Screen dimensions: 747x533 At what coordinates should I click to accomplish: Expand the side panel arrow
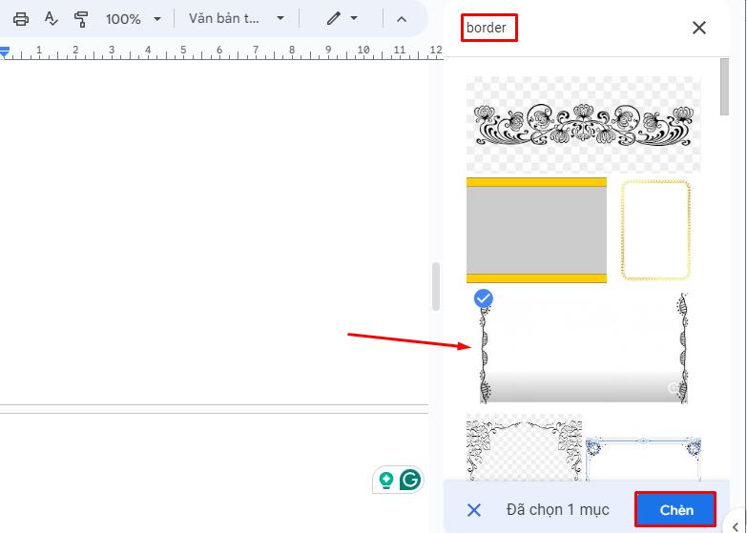[x=737, y=525]
